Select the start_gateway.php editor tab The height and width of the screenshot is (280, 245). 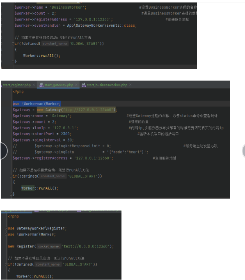[x=59, y=85]
